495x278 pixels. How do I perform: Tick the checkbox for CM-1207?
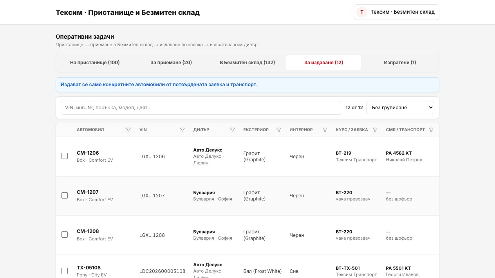65,195
